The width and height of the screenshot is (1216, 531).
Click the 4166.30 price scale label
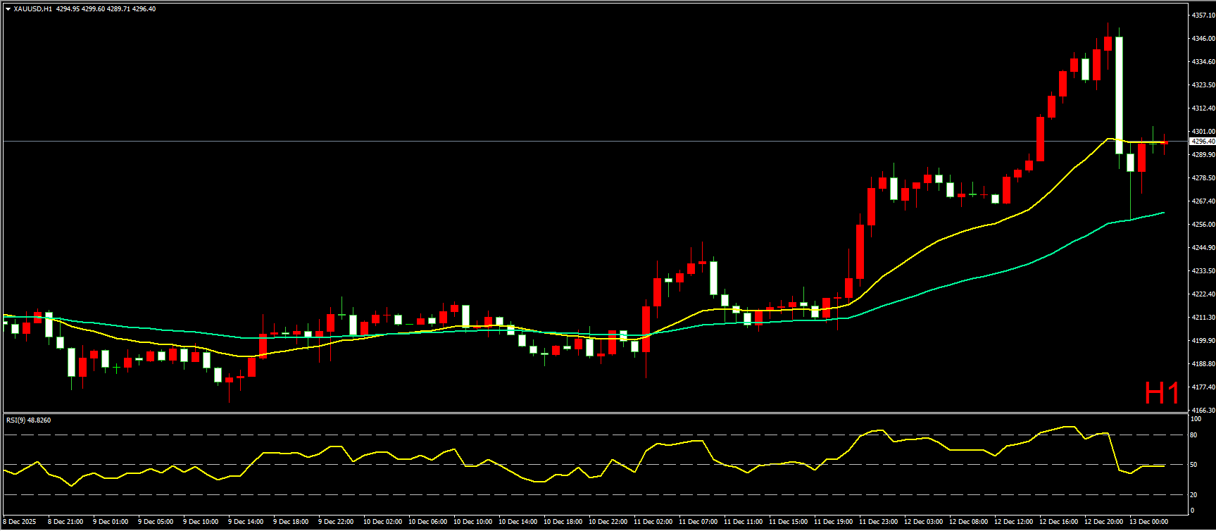(x=1202, y=410)
